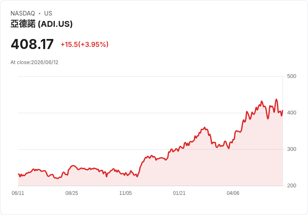Select the 500 y-axis label
Viewport: 308px width, 215px height.
pos(292,76)
